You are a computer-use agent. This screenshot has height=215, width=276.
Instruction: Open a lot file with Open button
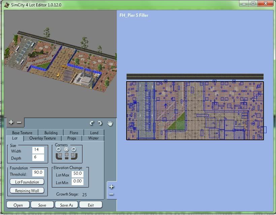(x=18, y=205)
